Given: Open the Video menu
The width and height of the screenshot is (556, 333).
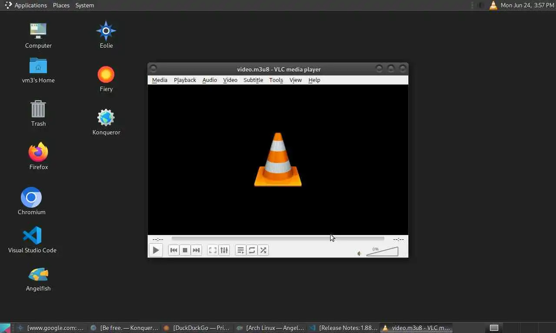Looking at the screenshot, I should point(230,80).
